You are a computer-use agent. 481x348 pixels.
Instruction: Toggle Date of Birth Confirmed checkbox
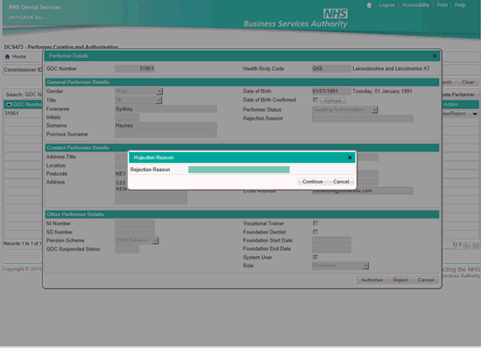click(315, 100)
